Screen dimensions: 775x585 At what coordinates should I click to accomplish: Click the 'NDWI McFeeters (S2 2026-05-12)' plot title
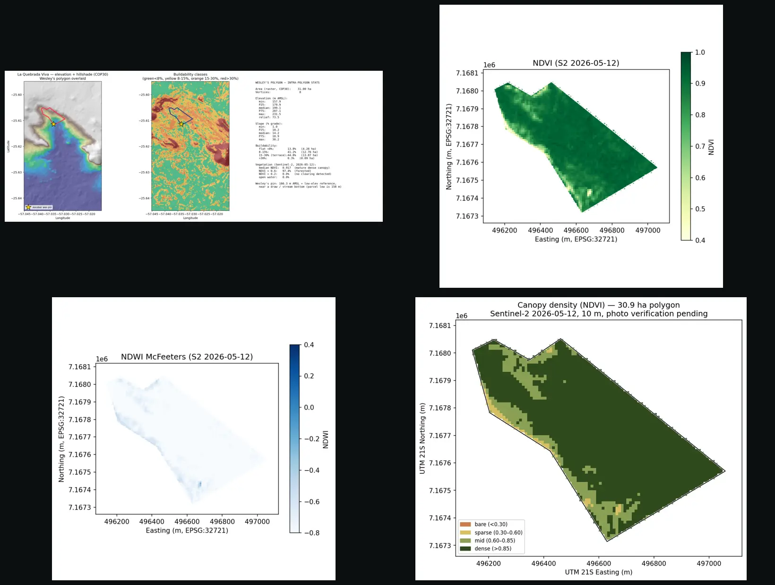pos(187,357)
